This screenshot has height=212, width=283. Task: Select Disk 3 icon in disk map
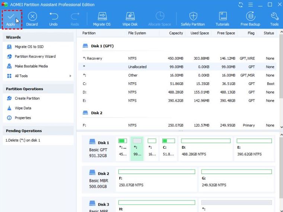coord(92,203)
